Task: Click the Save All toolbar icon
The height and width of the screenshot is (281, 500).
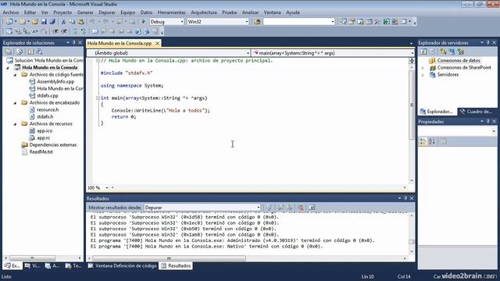Action: click(x=52, y=22)
